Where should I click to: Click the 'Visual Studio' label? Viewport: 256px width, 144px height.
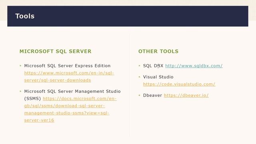click(x=158, y=77)
